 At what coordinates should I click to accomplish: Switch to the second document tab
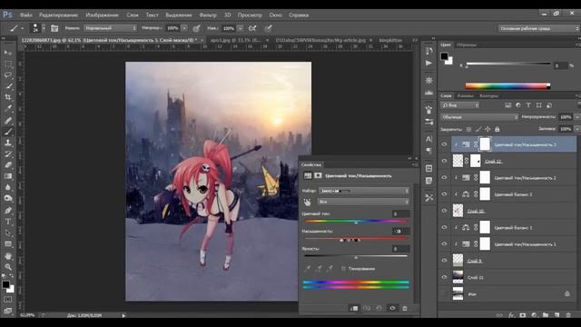point(236,40)
